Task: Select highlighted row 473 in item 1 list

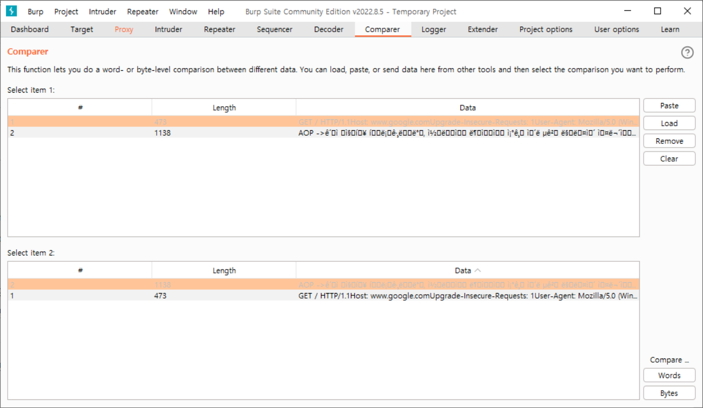Action: point(323,122)
